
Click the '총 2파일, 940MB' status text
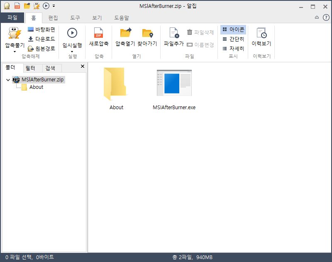(x=192, y=257)
